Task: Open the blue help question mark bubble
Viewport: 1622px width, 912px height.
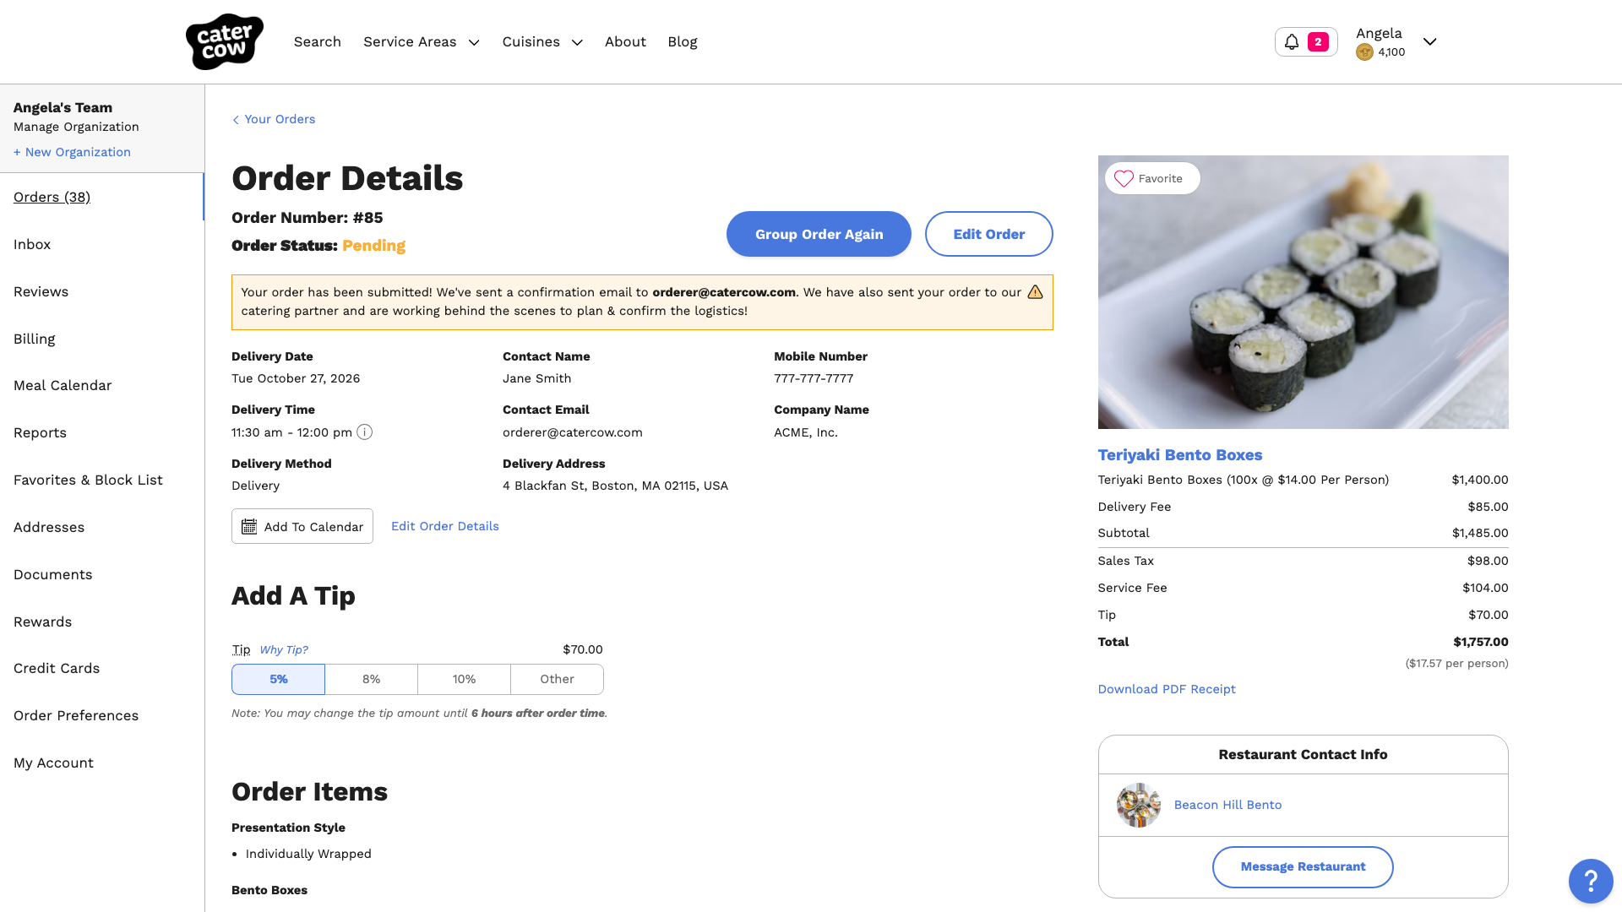Action: tap(1590, 881)
